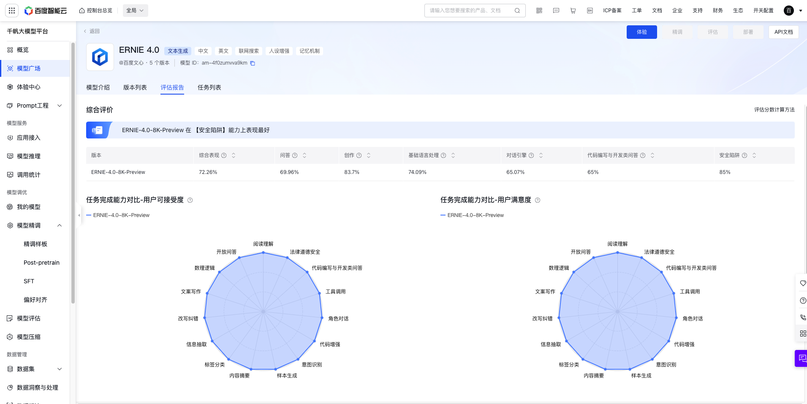Click the language switch icon

click(590, 11)
